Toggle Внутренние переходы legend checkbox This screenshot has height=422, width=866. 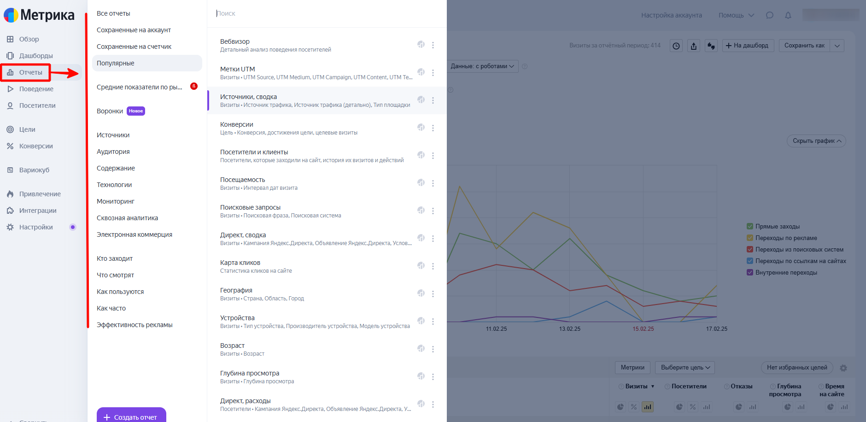pyautogui.click(x=750, y=272)
